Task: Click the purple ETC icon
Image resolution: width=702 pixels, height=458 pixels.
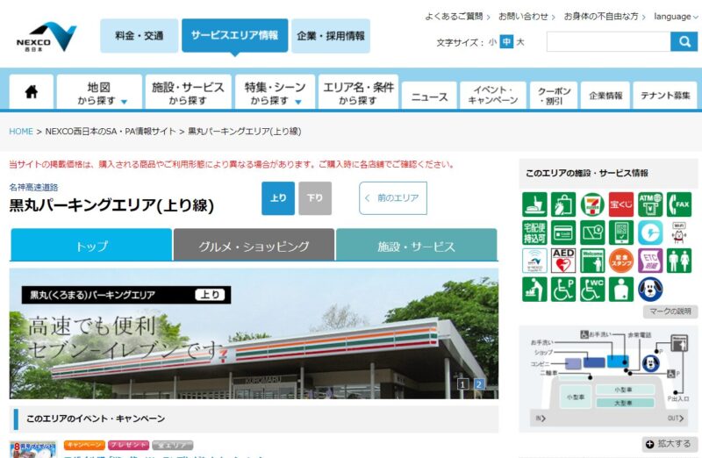Action: [x=650, y=261]
